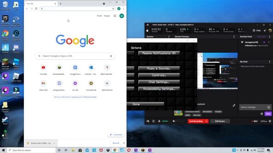The height and width of the screenshot is (153, 273).
Task: Open Accessibility Settings in Minecraft
Action: 159,89
